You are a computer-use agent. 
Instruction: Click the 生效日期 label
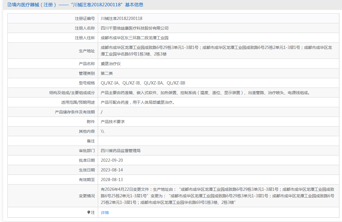87,170
